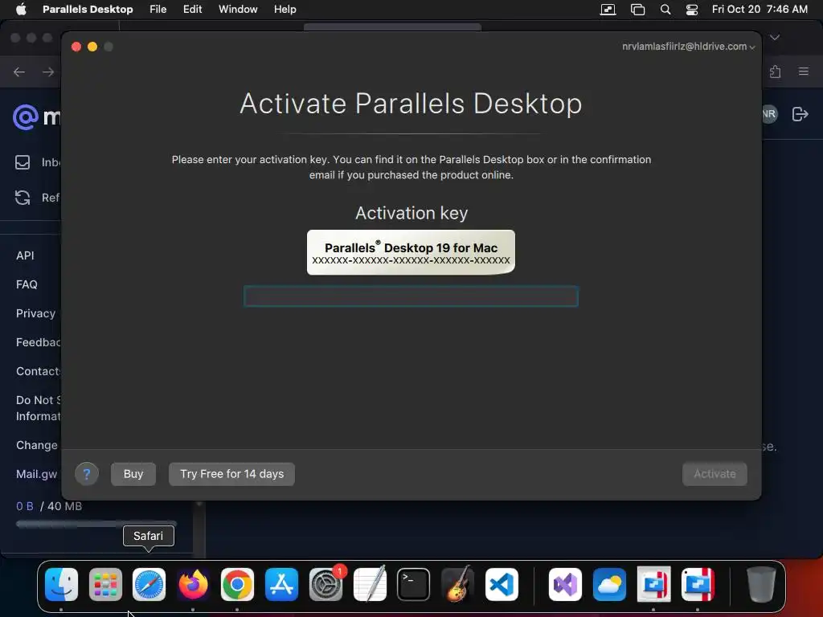Open the Window menu
The width and height of the screenshot is (823, 617).
pos(238,9)
